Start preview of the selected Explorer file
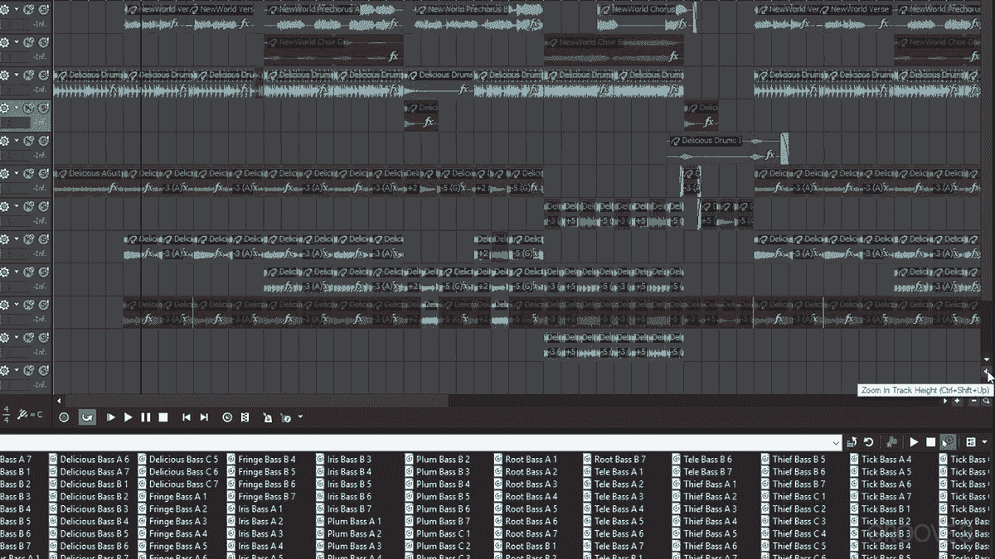Viewport: 995px width, 559px height. point(914,442)
